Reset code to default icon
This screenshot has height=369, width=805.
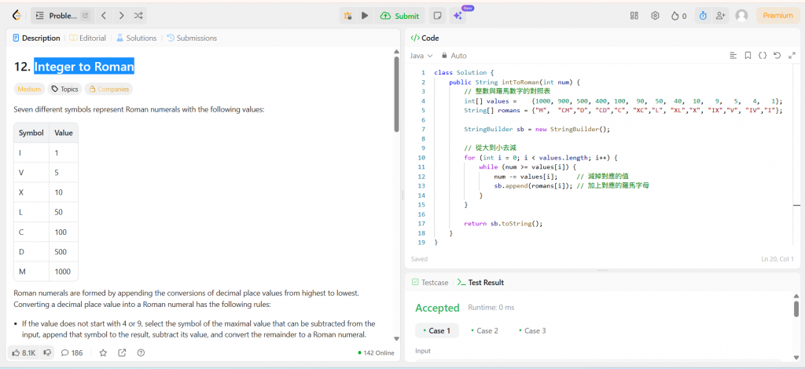click(777, 55)
